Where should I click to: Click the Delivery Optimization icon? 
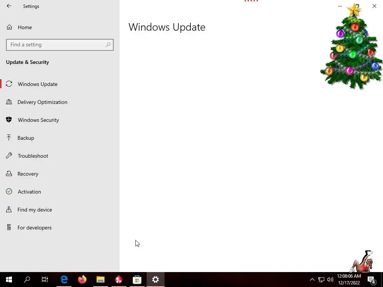pos(9,102)
